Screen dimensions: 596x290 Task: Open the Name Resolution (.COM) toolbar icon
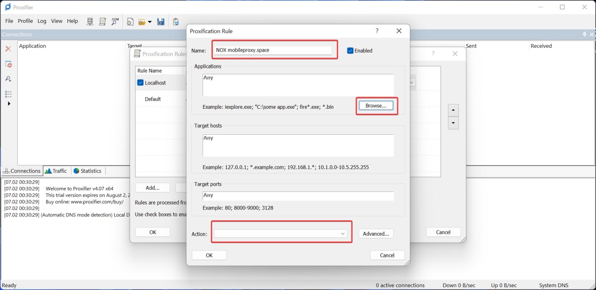115,21
